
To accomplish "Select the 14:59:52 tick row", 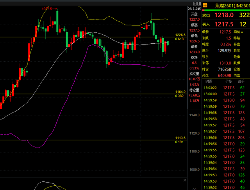I will (226, 187).
